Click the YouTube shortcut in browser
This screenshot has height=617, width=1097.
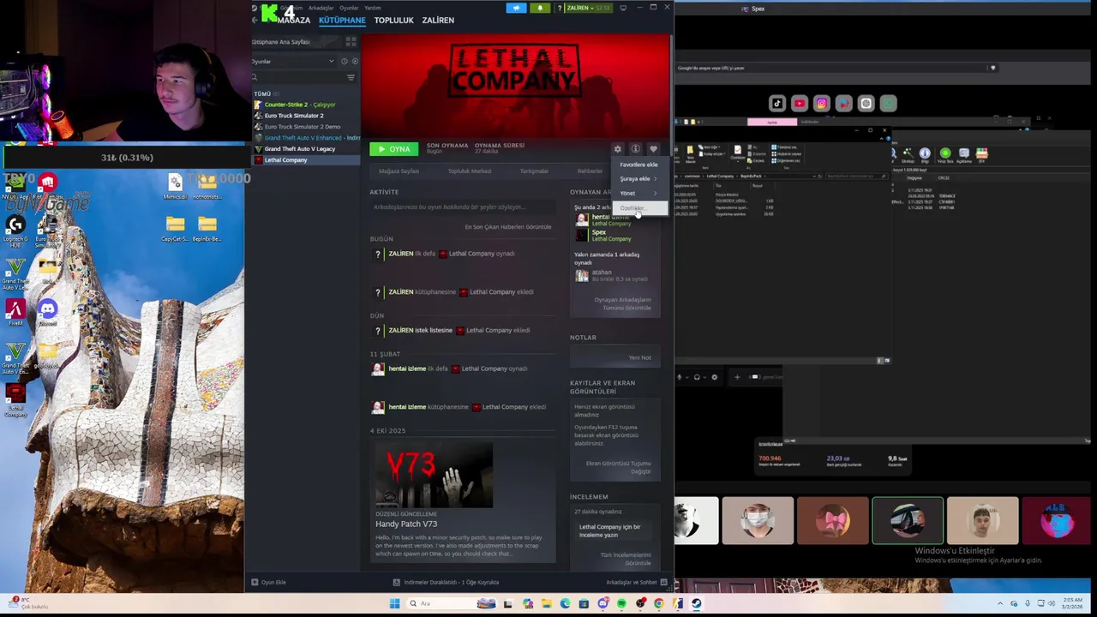pyautogui.click(x=800, y=104)
